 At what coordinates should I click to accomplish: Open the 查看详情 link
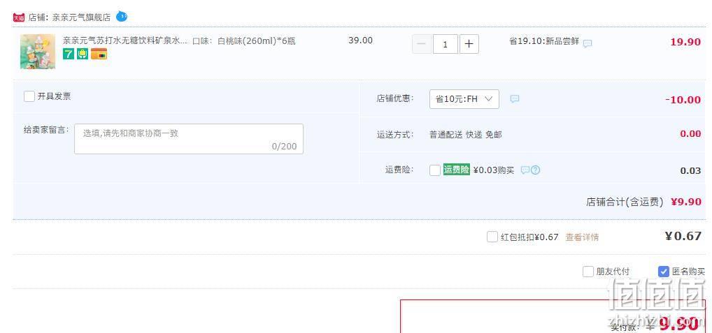[x=582, y=237]
